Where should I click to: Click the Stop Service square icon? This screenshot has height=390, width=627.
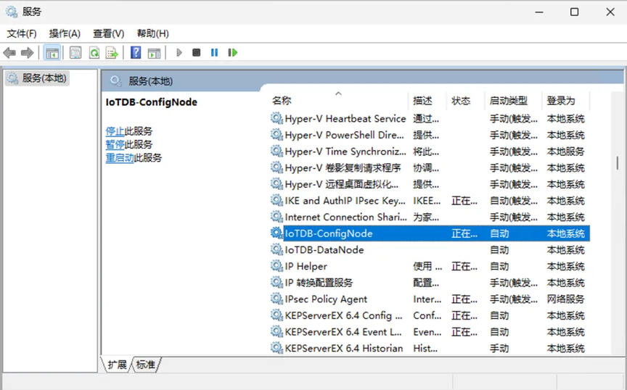[197, 52]
